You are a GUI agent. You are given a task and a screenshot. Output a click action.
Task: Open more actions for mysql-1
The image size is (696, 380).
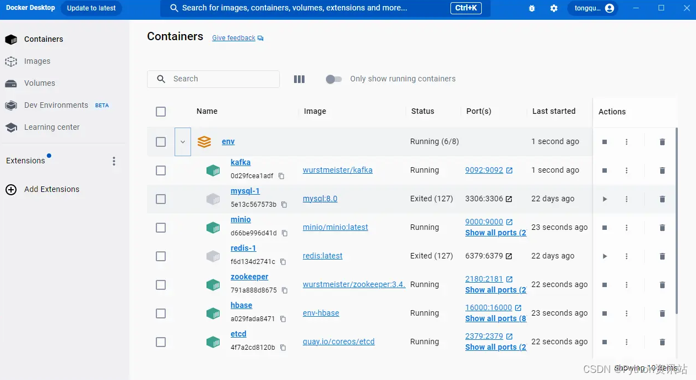(627, 199)
